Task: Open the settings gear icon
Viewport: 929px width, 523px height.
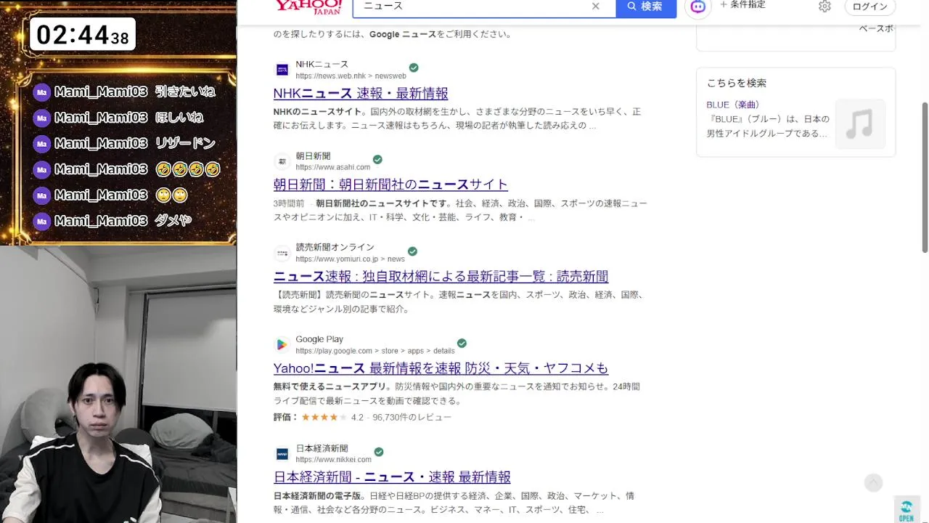Action: 824,7
